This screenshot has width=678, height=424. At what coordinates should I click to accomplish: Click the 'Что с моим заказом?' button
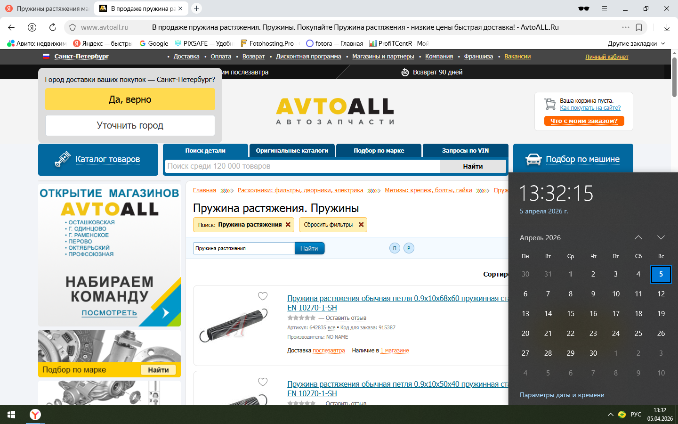(584, 121)
